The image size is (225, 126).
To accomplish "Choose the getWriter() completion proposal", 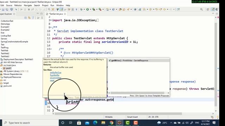I will click(x=139, y=61).
